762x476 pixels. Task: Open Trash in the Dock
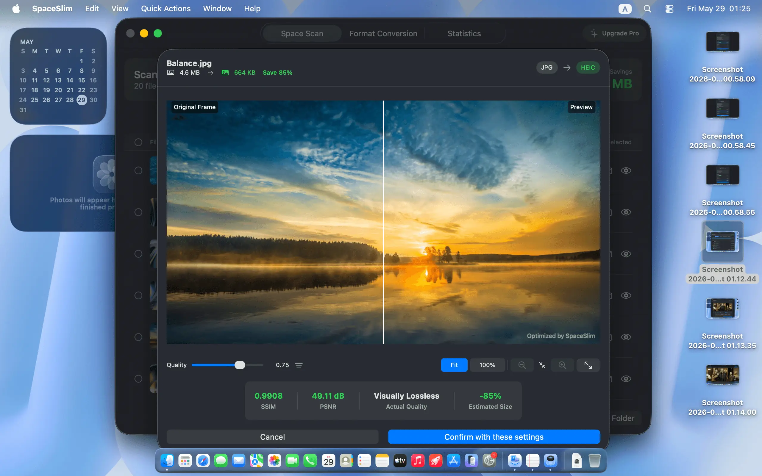(x=594, y=461)
